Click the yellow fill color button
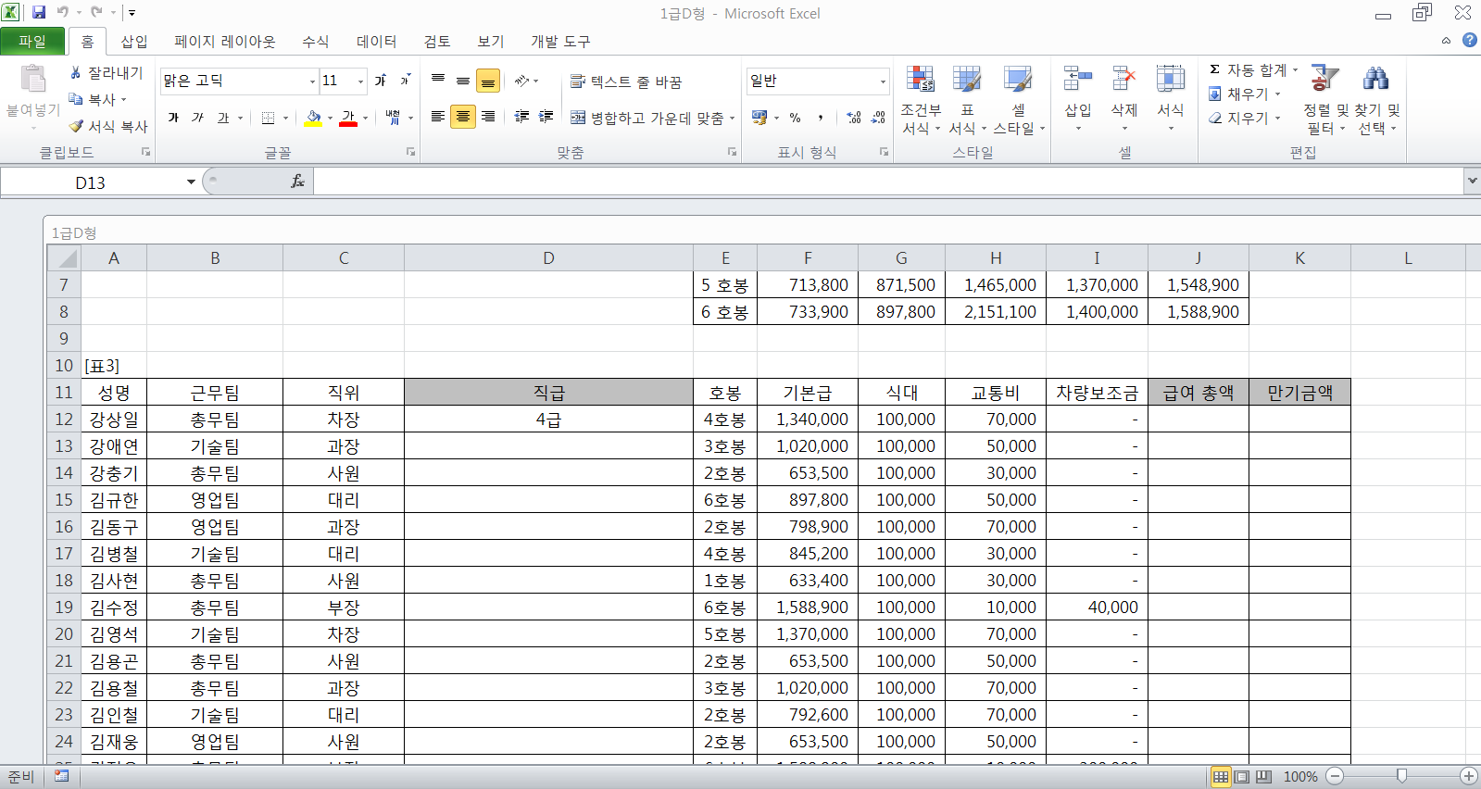Screen dimensions: 1481x789 pos(313,118)
